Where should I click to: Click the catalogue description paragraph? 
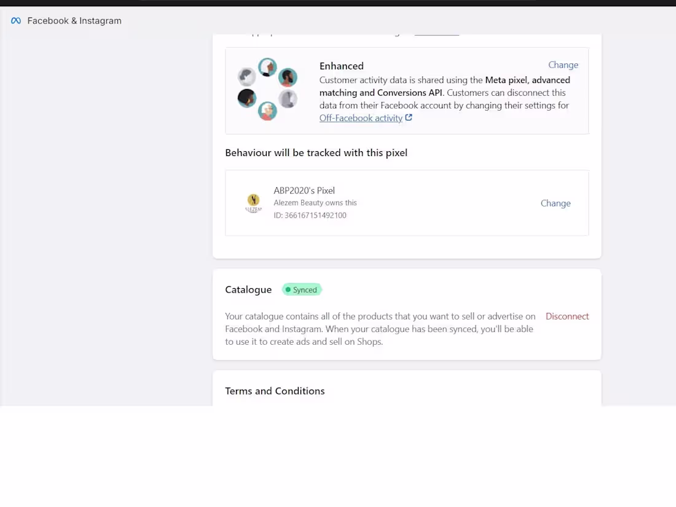click(380, 329)
